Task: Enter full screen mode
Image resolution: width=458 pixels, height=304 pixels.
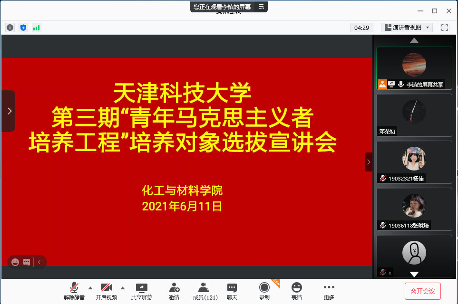Action: (445, 28)
